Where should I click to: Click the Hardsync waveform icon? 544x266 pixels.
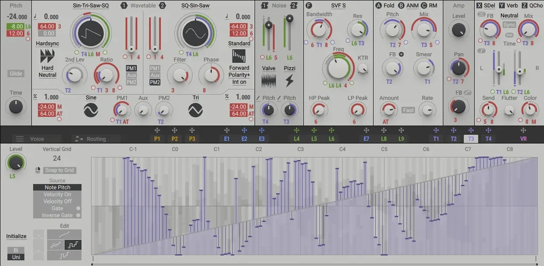(x=47, y=56)
